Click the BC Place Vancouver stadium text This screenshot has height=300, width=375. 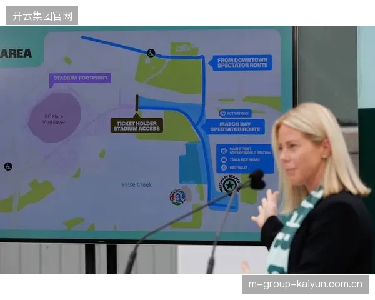pyautogui.click(x=54, y=119)
